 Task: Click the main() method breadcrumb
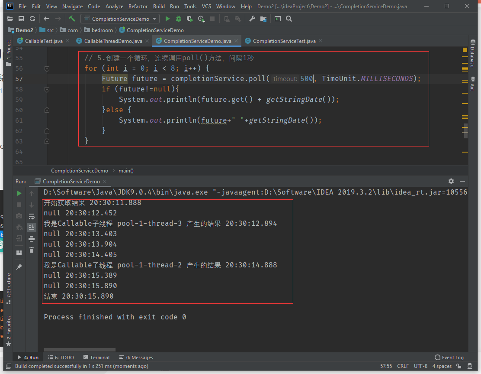point(126,171)
